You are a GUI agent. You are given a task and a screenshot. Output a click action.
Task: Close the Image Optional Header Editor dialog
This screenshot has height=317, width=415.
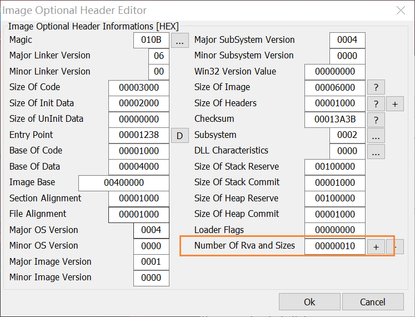tap(401, 11)
